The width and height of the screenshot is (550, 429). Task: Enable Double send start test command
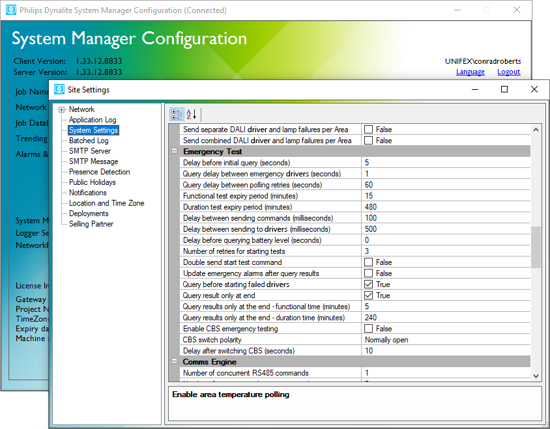[x=369, y=262]
